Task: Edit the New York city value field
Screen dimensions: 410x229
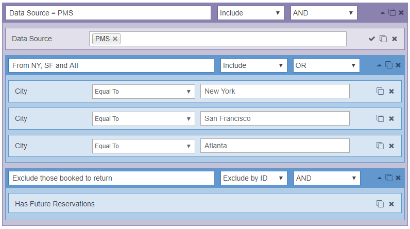Action: click(x=275, y=91)
